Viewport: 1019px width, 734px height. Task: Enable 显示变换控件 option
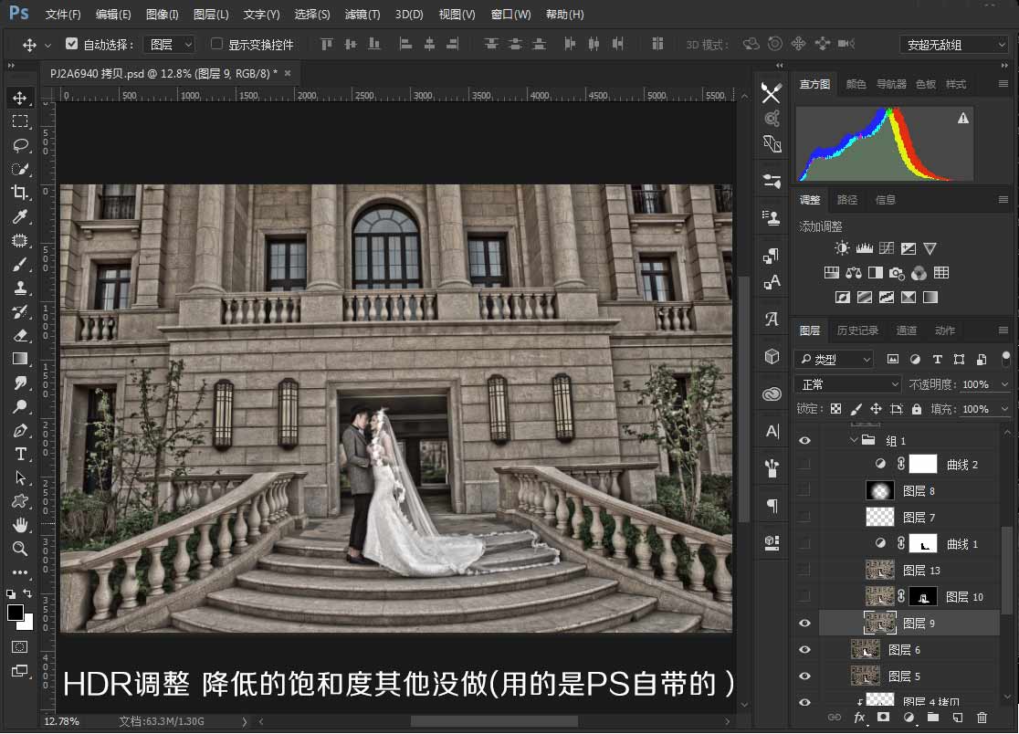point(216,42)
